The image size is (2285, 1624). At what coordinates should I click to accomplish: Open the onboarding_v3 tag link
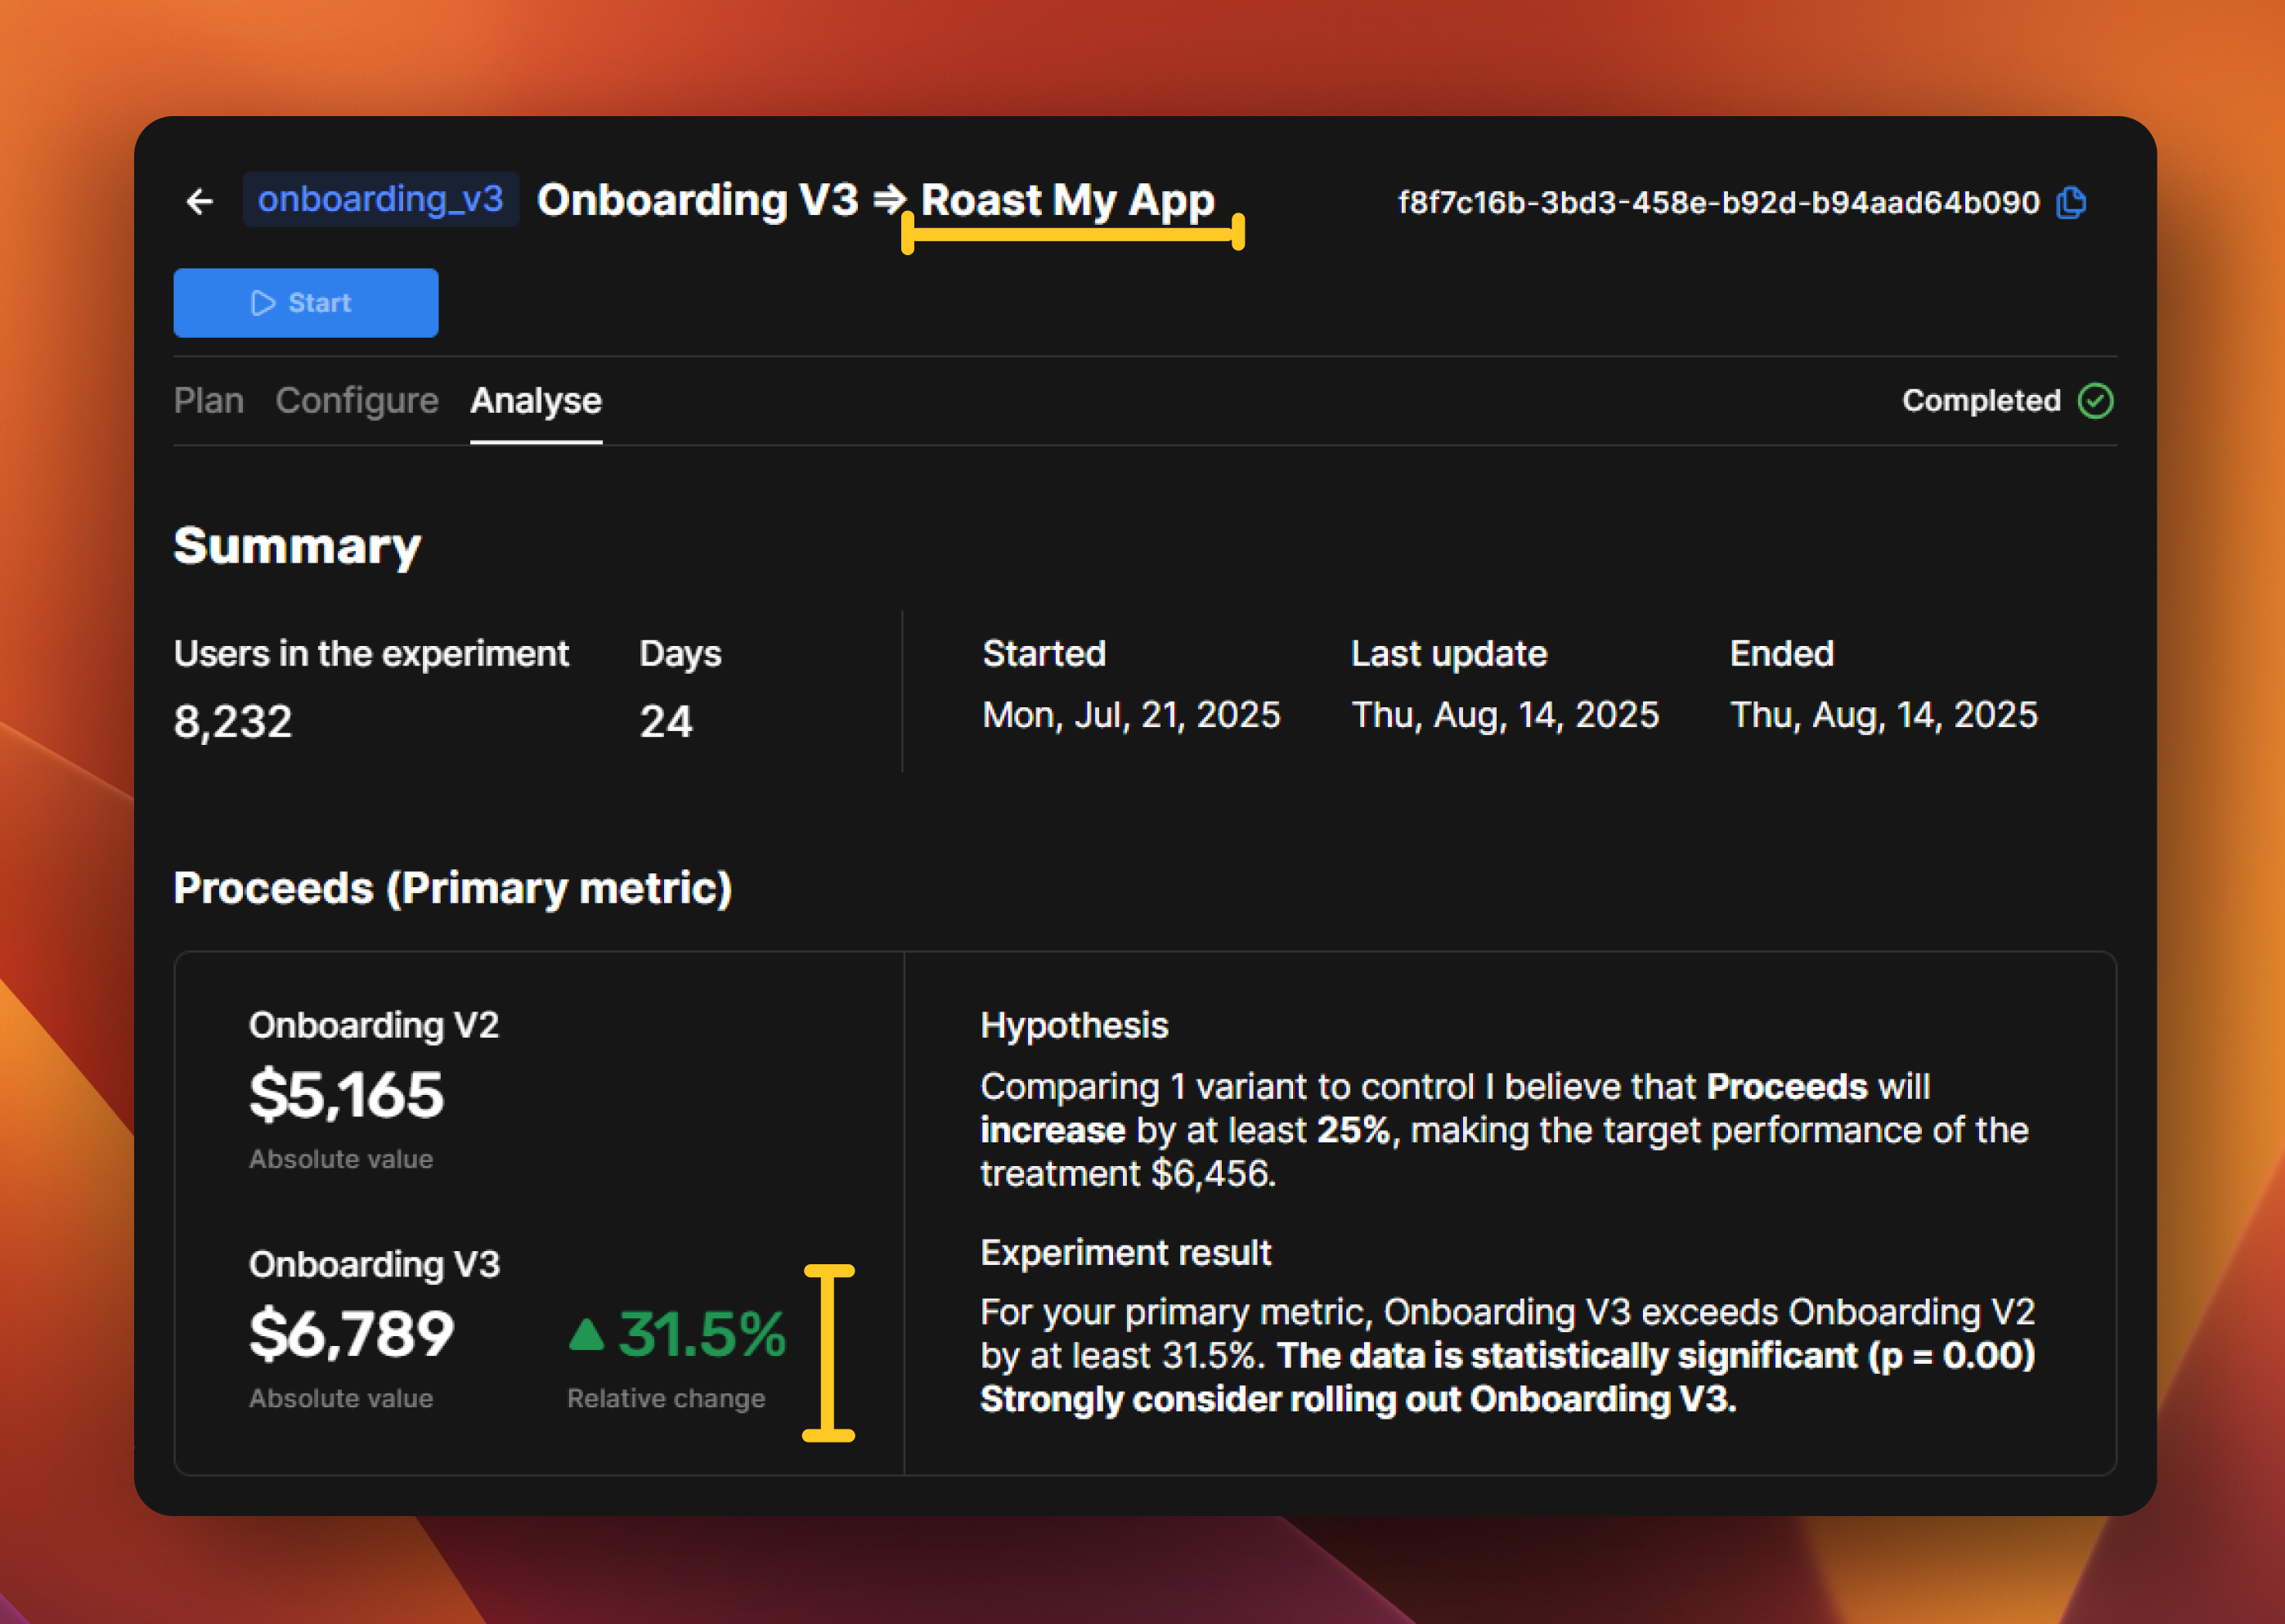[380, 199]
